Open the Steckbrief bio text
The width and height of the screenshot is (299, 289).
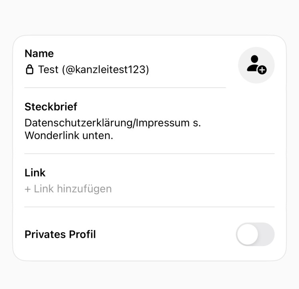[x=112, y=129]
